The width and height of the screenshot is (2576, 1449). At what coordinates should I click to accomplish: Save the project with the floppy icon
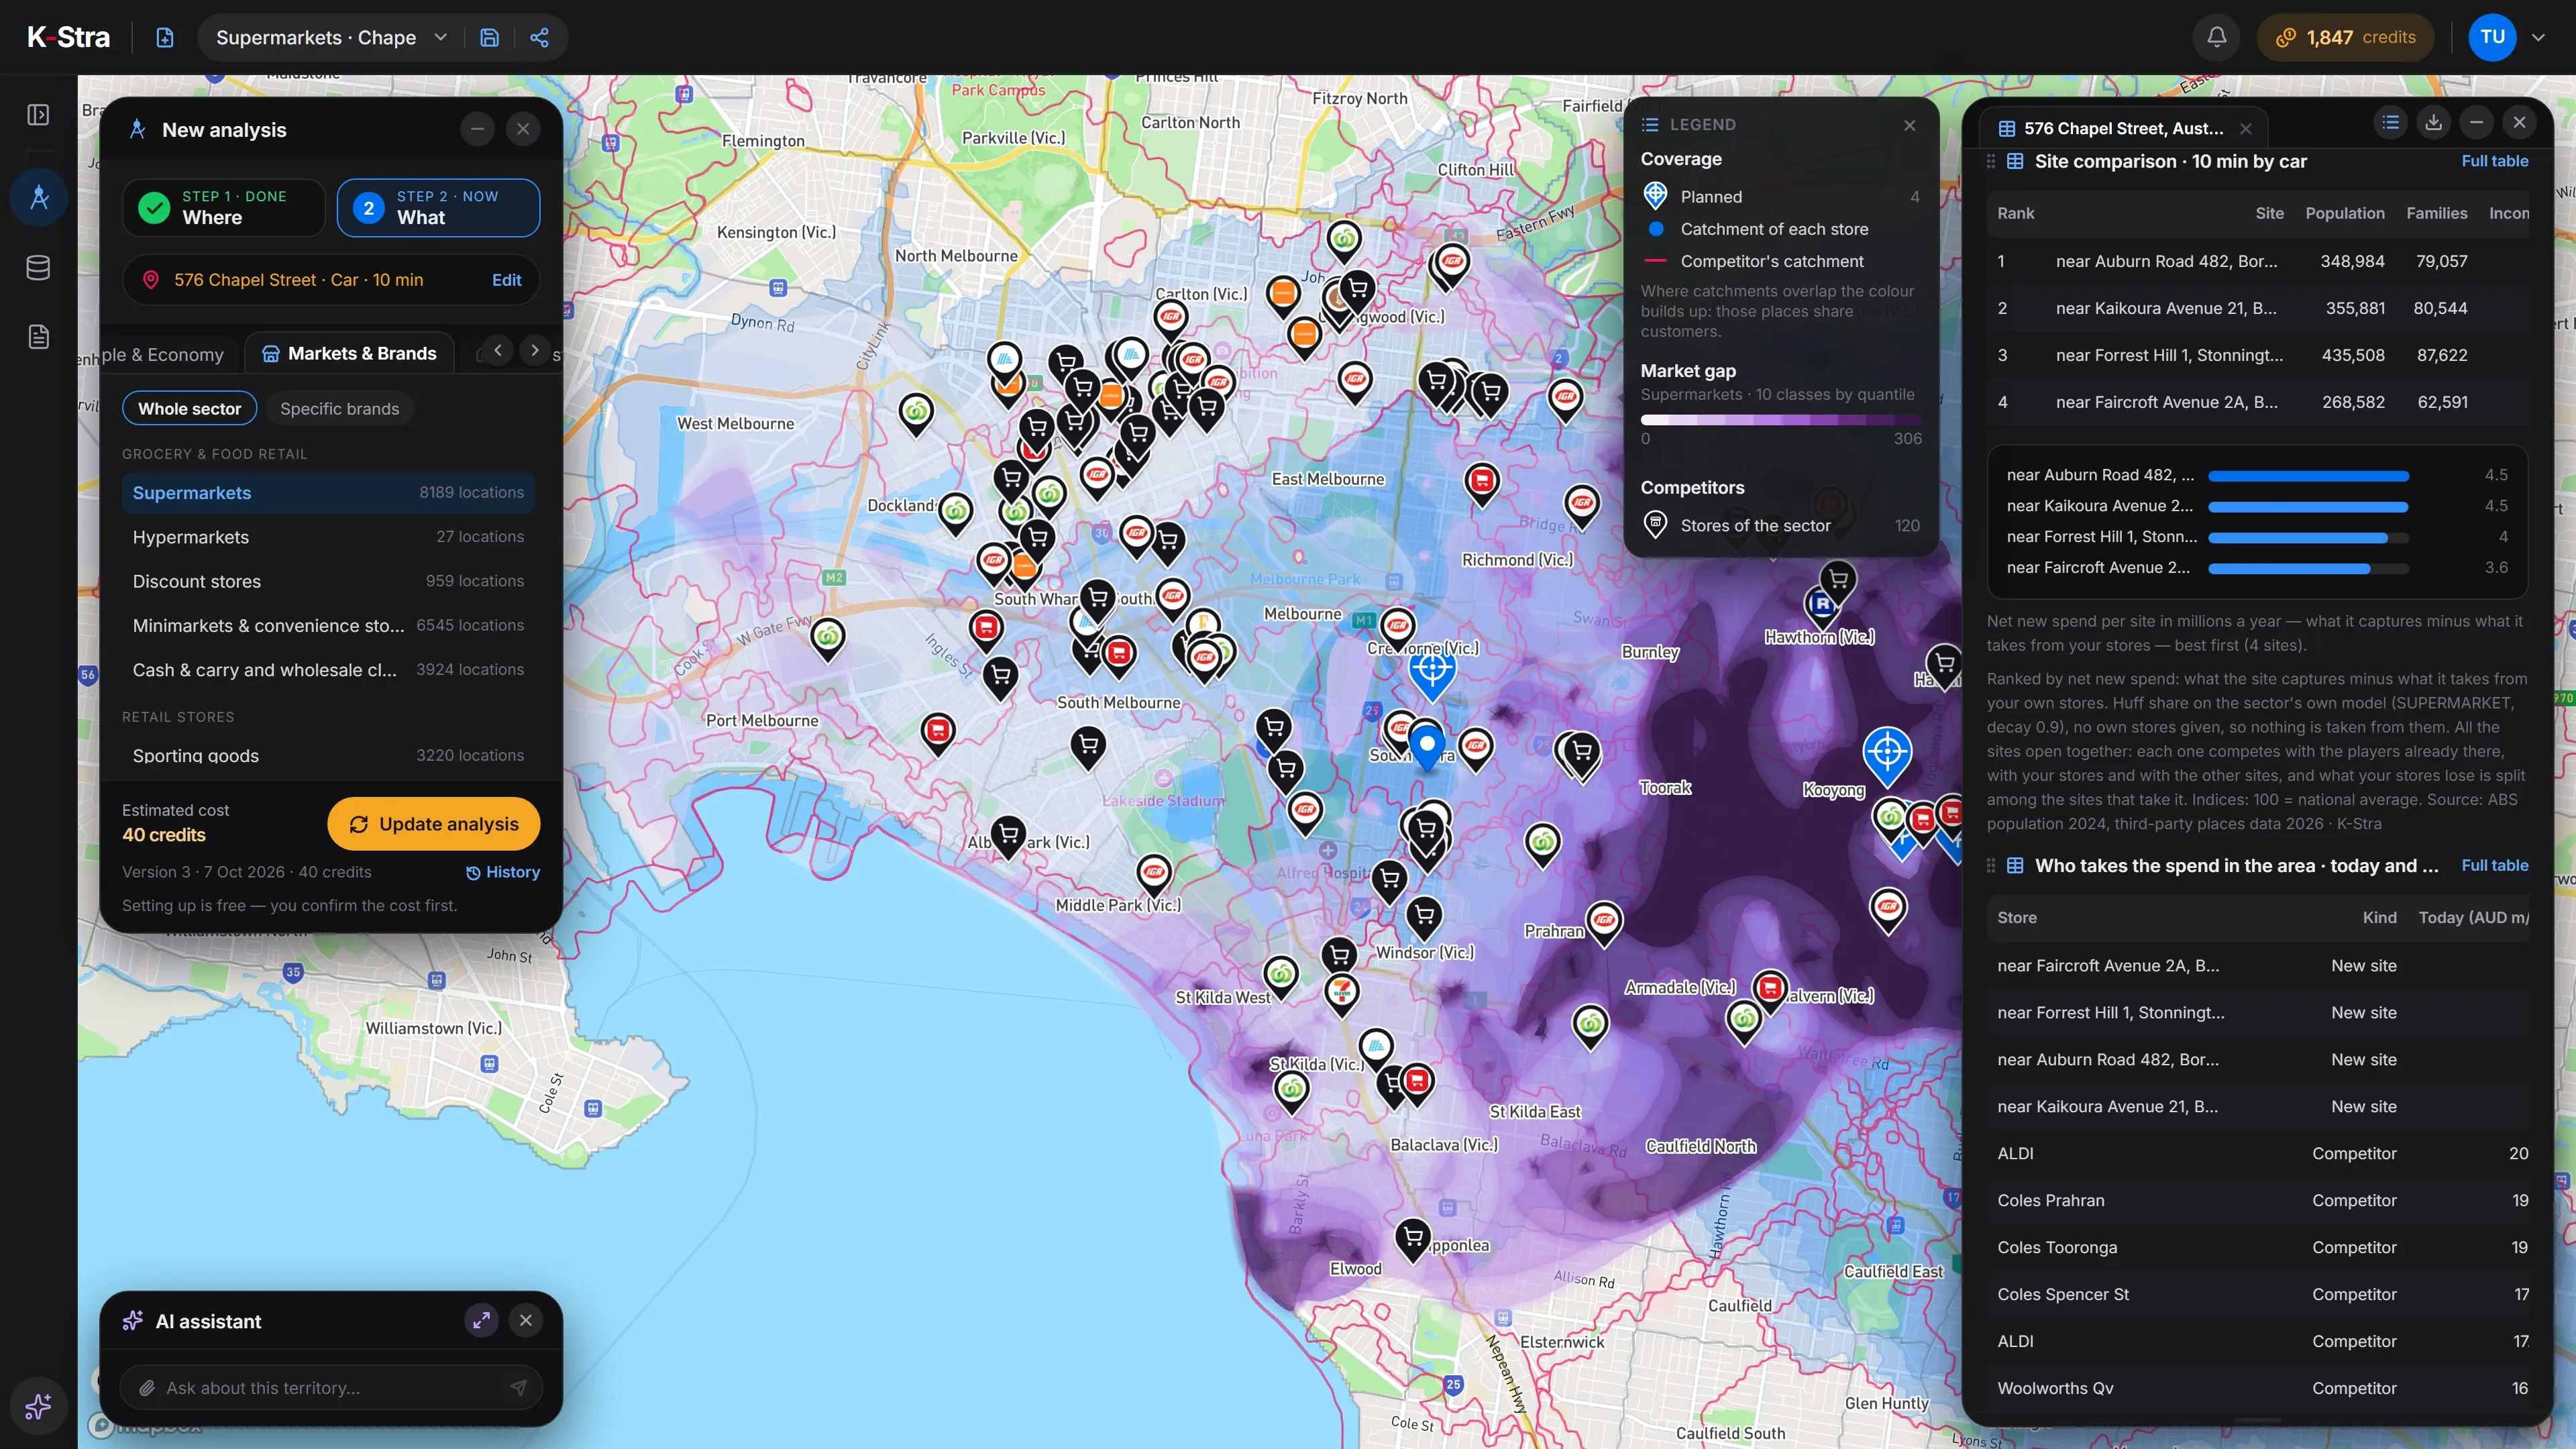point(489,38)
